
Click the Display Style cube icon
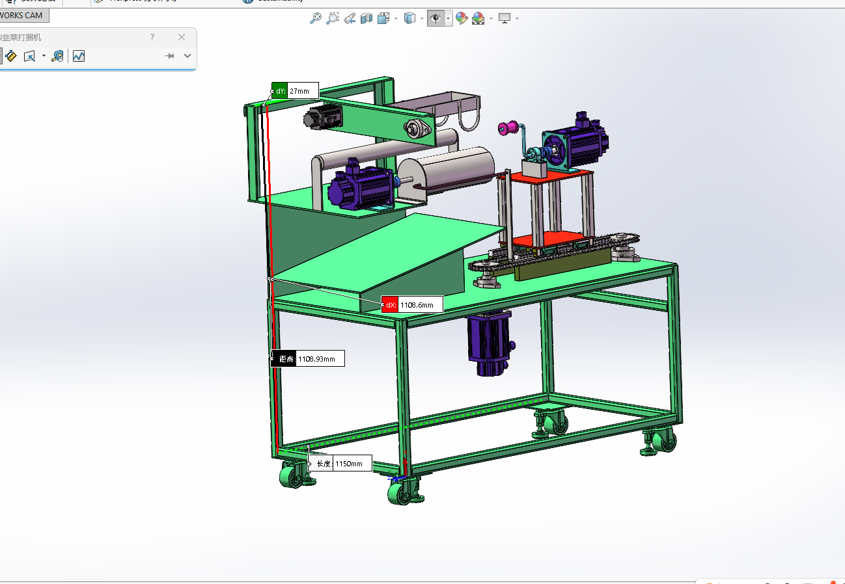[409, 19]
